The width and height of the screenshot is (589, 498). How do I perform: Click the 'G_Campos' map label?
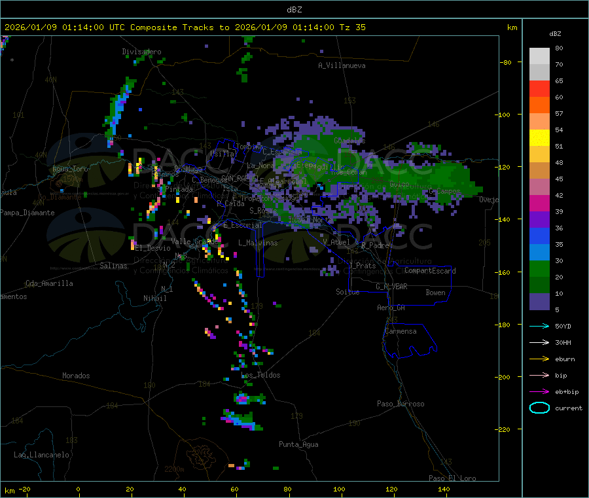click(x=444, y=191)
